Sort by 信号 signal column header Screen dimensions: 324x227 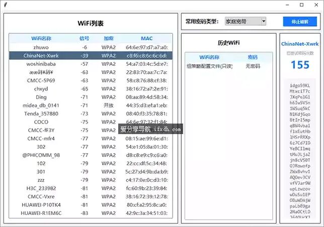point(85,38)
